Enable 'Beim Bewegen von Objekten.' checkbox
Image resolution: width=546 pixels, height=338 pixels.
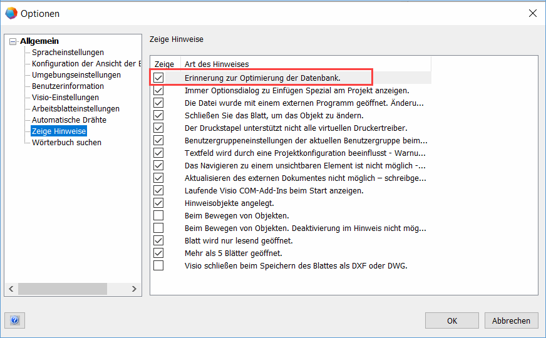click(x=159, y=215)
